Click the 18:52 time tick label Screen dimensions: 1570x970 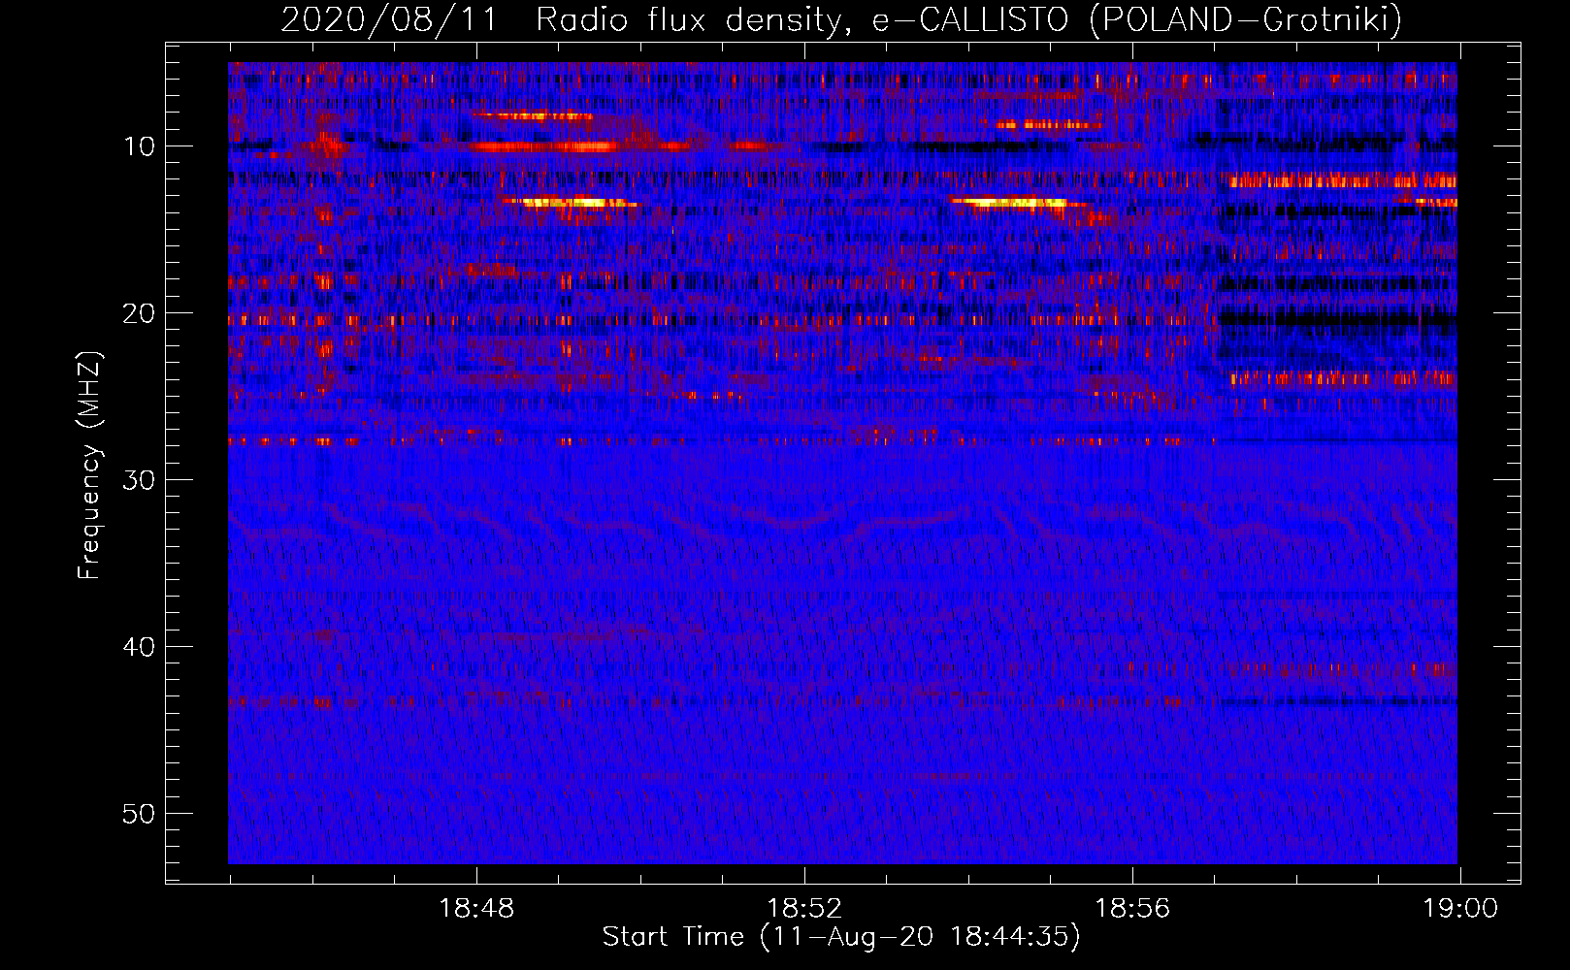804,909
